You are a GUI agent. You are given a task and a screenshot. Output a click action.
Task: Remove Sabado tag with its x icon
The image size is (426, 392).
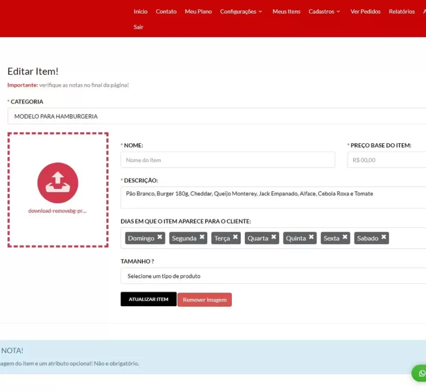384,237
